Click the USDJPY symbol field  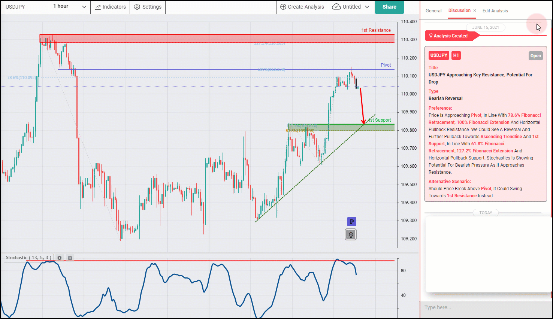click(x=25, y=7)
